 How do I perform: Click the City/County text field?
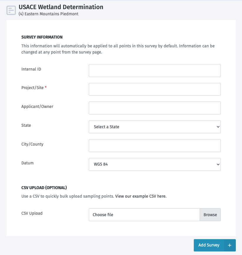(x=155, y=146)
